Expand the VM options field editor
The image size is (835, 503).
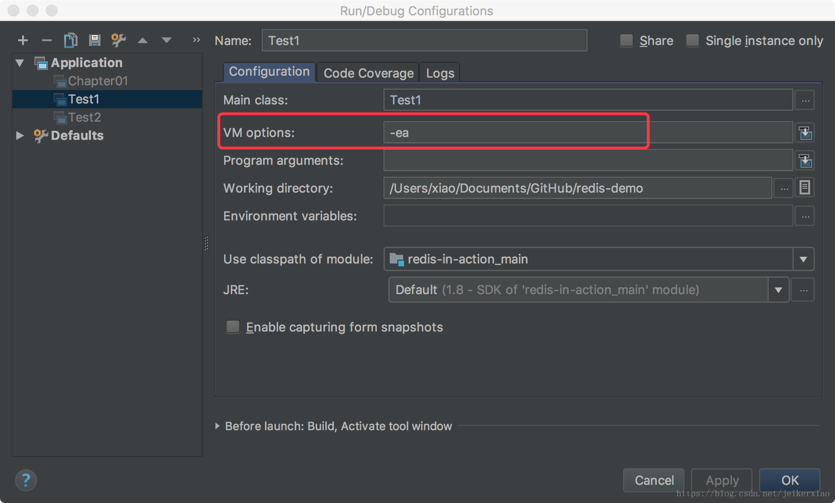click(805, 133)
